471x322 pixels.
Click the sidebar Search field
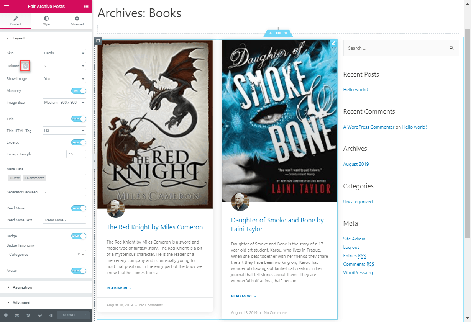tap(401, 48)
